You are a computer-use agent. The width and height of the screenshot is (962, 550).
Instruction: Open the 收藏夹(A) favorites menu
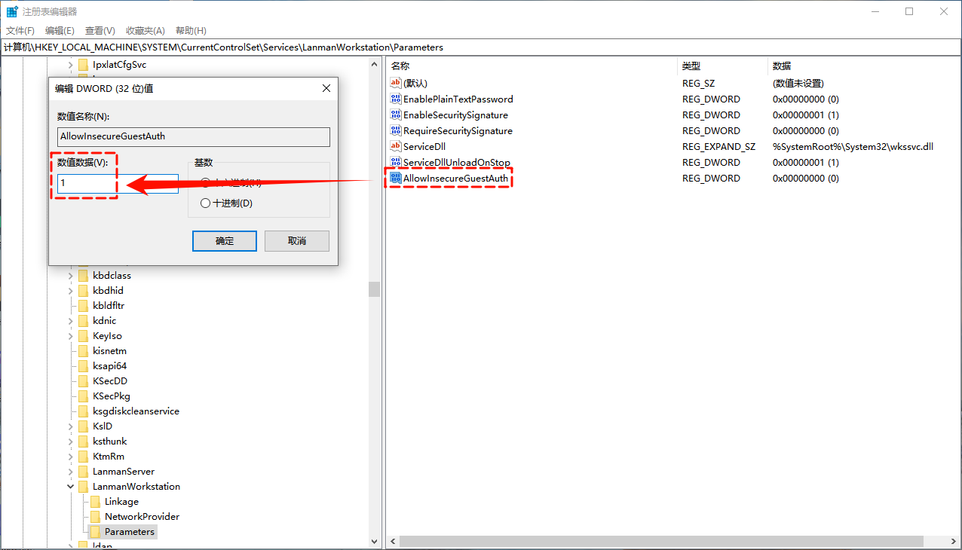145,31
